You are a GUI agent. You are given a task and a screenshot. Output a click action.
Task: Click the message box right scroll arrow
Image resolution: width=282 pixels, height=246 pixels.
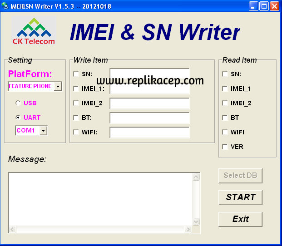coord(188,230)
